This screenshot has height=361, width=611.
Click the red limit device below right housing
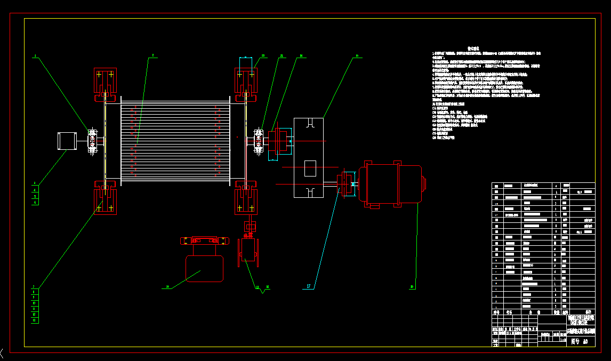click(x=248, y=250)
